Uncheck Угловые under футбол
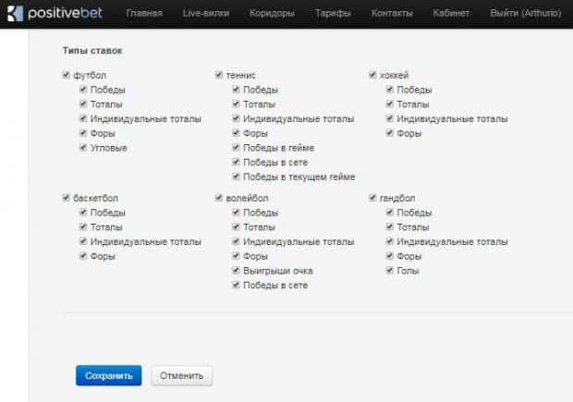573x402 pixels. [x=83, y=148]
